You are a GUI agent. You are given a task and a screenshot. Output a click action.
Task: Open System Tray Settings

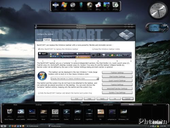(x=117, y=93)
